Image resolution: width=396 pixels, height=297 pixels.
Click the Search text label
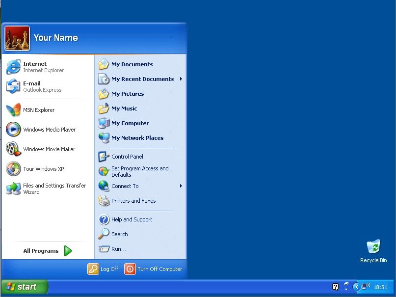coord(120,234)
